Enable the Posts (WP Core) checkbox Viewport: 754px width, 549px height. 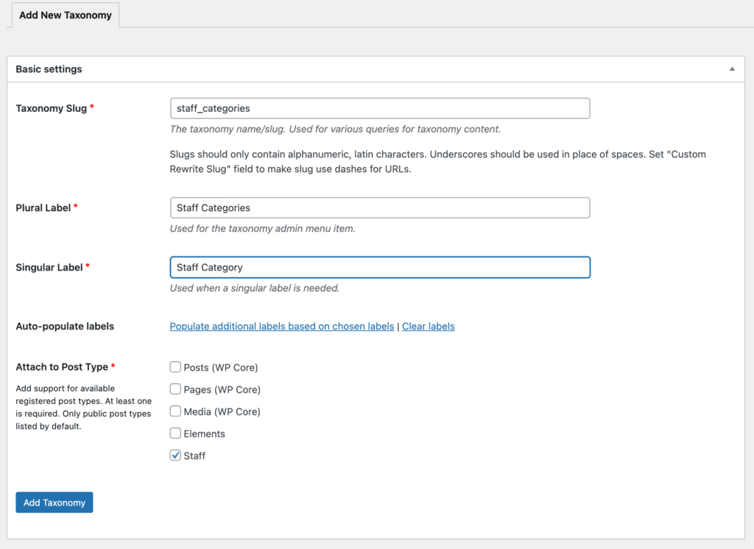point(175,367)
